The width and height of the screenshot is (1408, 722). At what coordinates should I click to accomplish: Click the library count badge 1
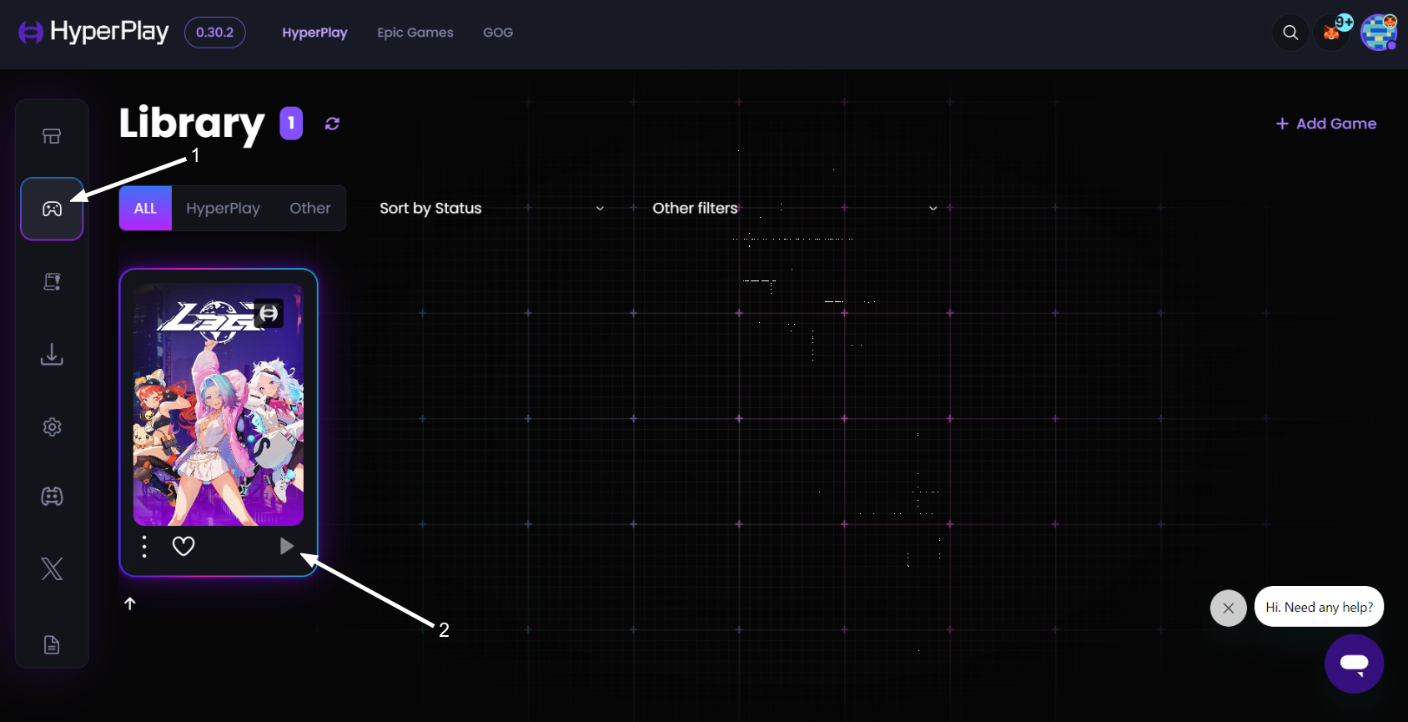point(291,124)
